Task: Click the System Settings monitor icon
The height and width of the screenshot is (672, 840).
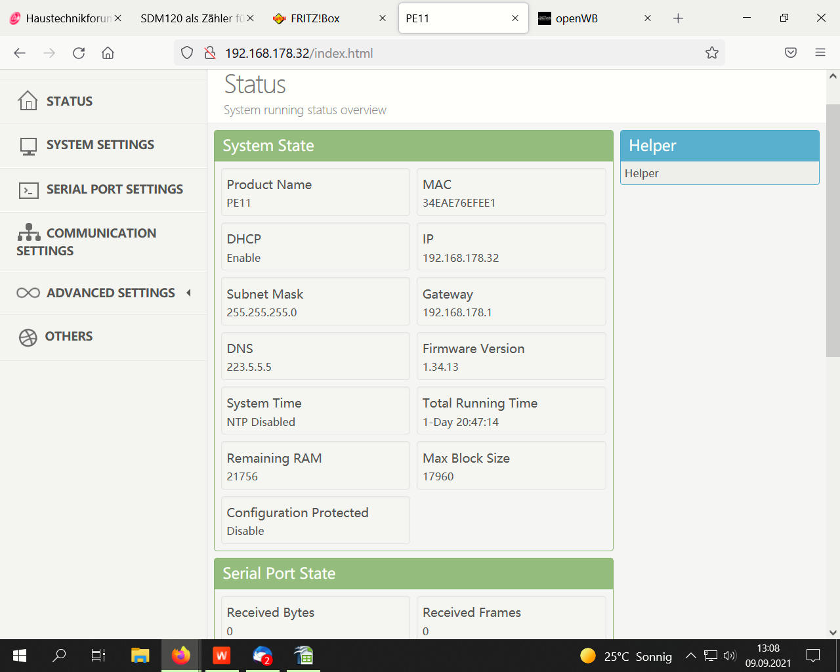Action: point(28,146)
